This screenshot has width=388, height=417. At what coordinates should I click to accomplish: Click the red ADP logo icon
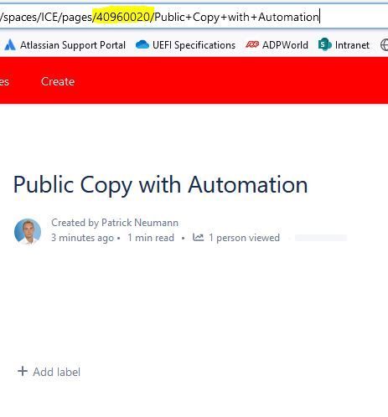point(252,44)
